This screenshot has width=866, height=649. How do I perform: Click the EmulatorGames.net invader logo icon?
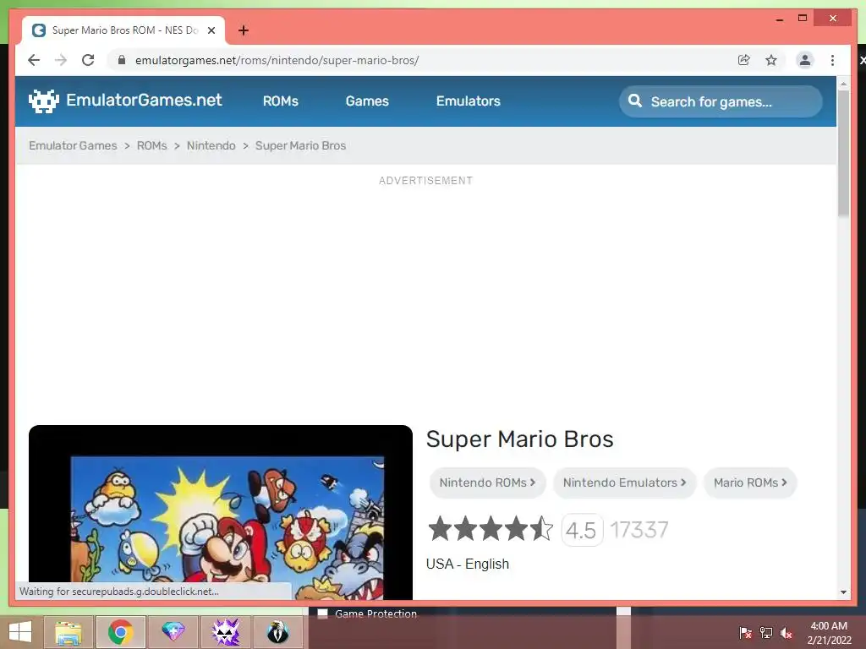click(x=44, y=101)
